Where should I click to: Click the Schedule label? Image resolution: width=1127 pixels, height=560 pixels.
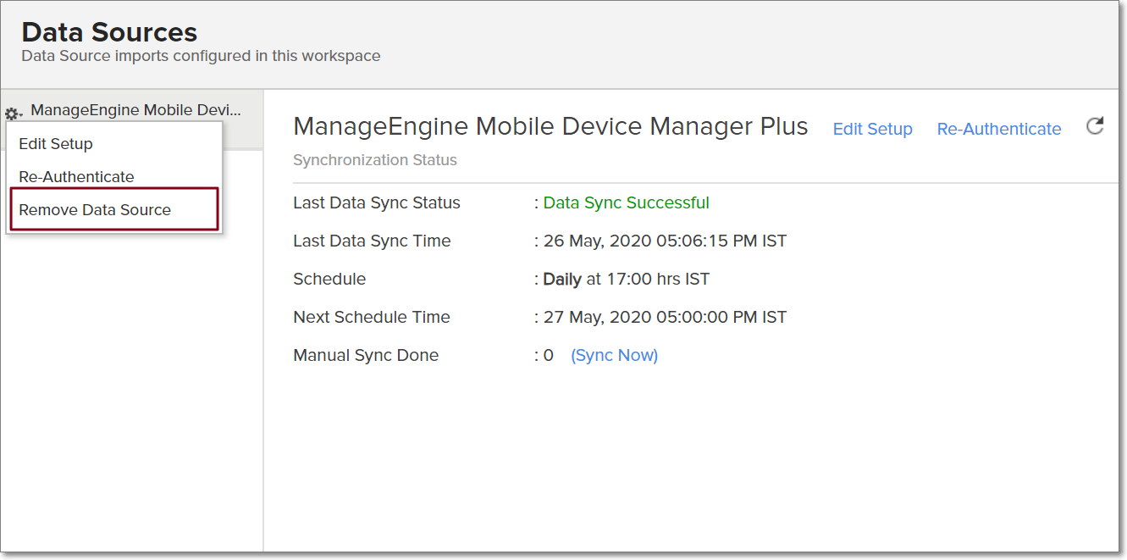coord(329,280)
